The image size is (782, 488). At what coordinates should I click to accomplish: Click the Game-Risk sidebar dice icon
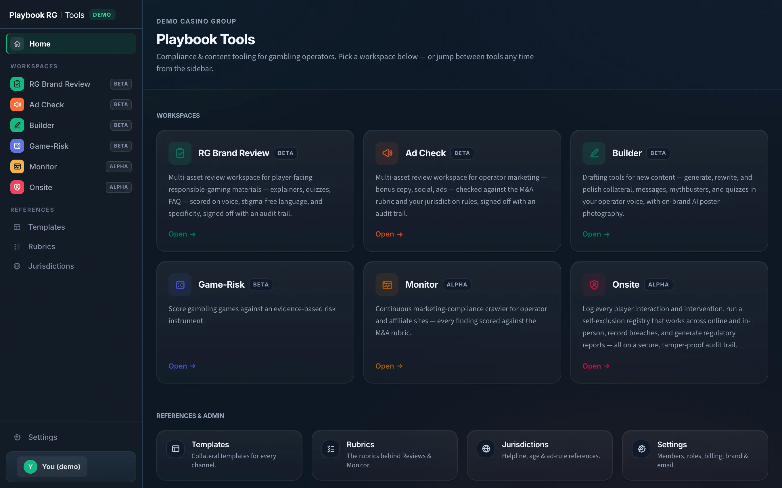[x=17, y=146]
